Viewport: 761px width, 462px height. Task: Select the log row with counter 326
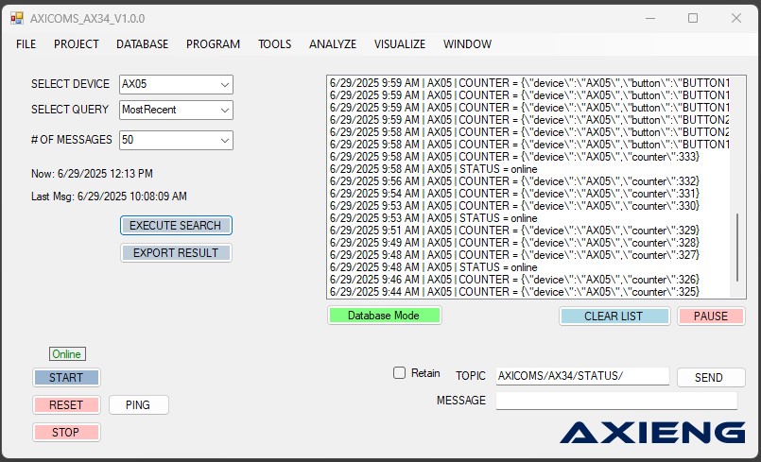coord(528,280)
